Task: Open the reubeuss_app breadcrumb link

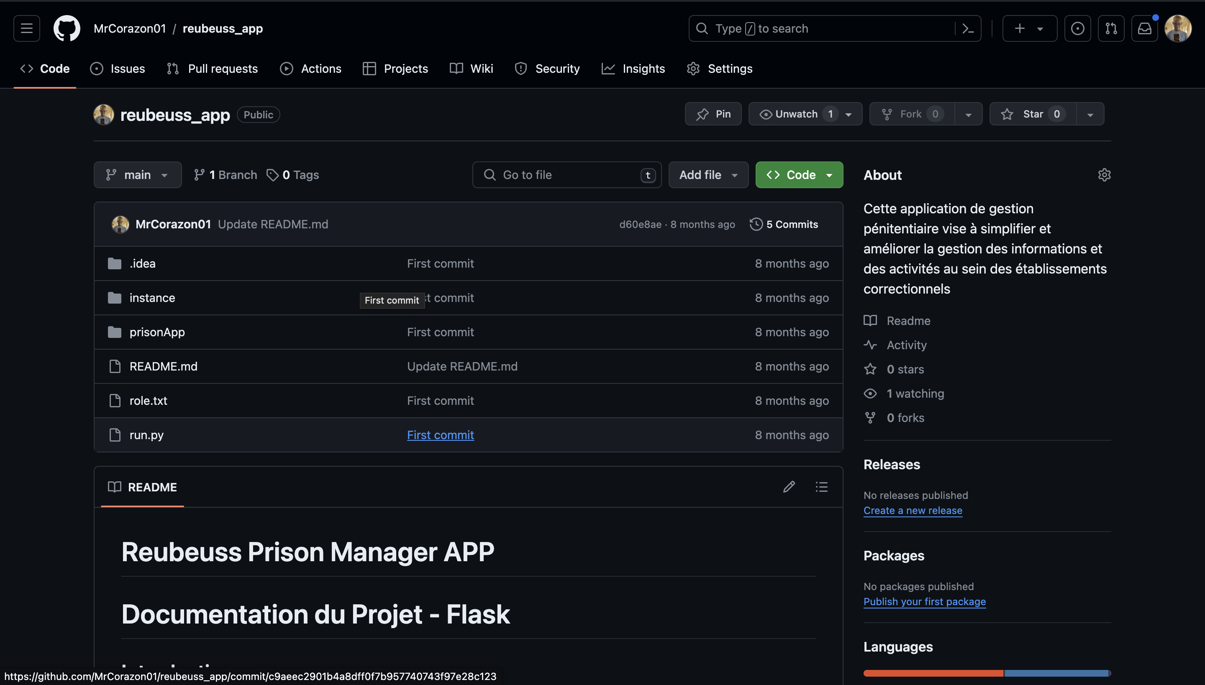Action: (x=223, y=29)
